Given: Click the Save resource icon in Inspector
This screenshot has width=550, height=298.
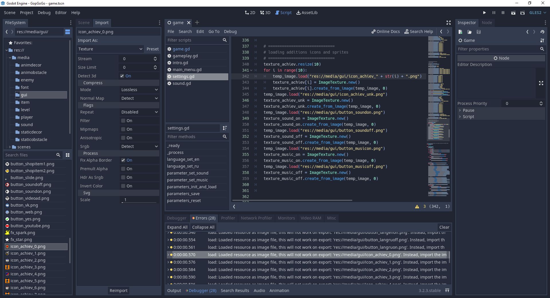Looking at the screenshot, I should tap(479, 32).
